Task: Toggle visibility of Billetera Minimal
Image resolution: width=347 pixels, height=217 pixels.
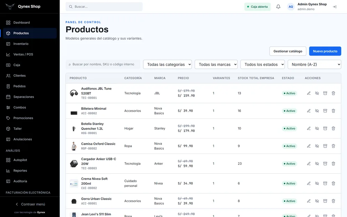Action: 317,111
